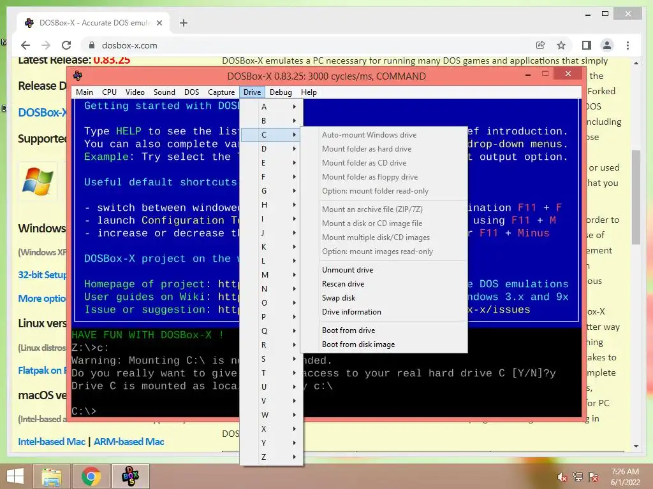Image resolution: width=653 pixels, height=489 pixels.
Task: Open a new Chrome tab with the plus
Action: coord(183,23)
